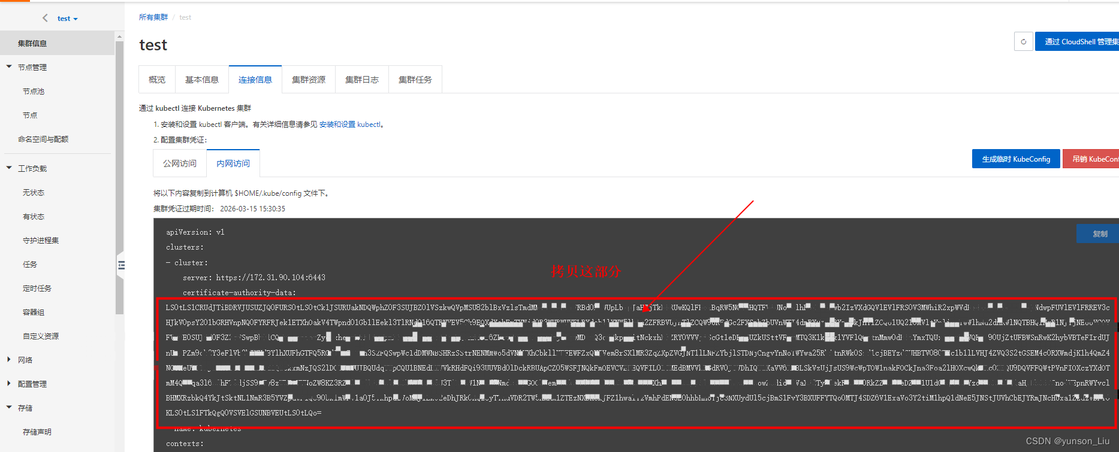
Task: Refresh the cluster page with the reload icon
Action: 1024,42
